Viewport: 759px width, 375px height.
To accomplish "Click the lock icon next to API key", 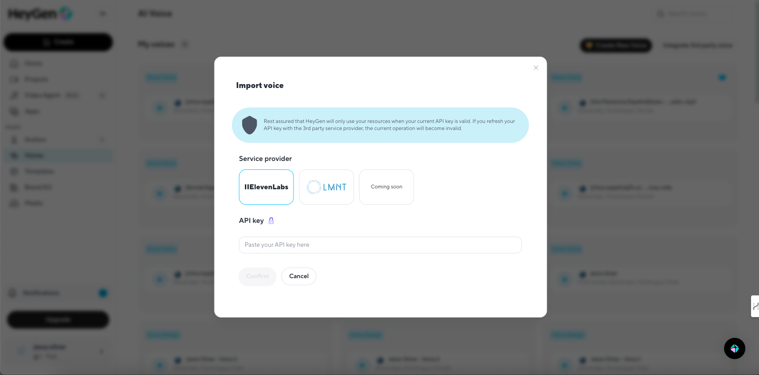I will [271, 220].
